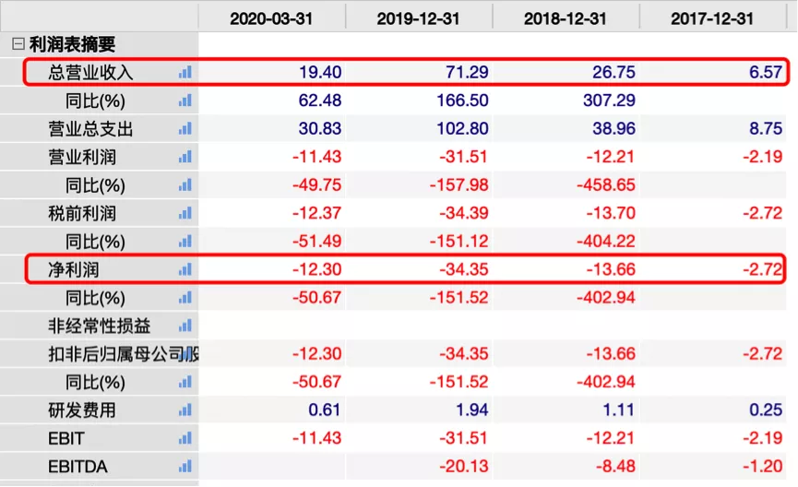Click the 166.50 growth cell

point(462,101)
